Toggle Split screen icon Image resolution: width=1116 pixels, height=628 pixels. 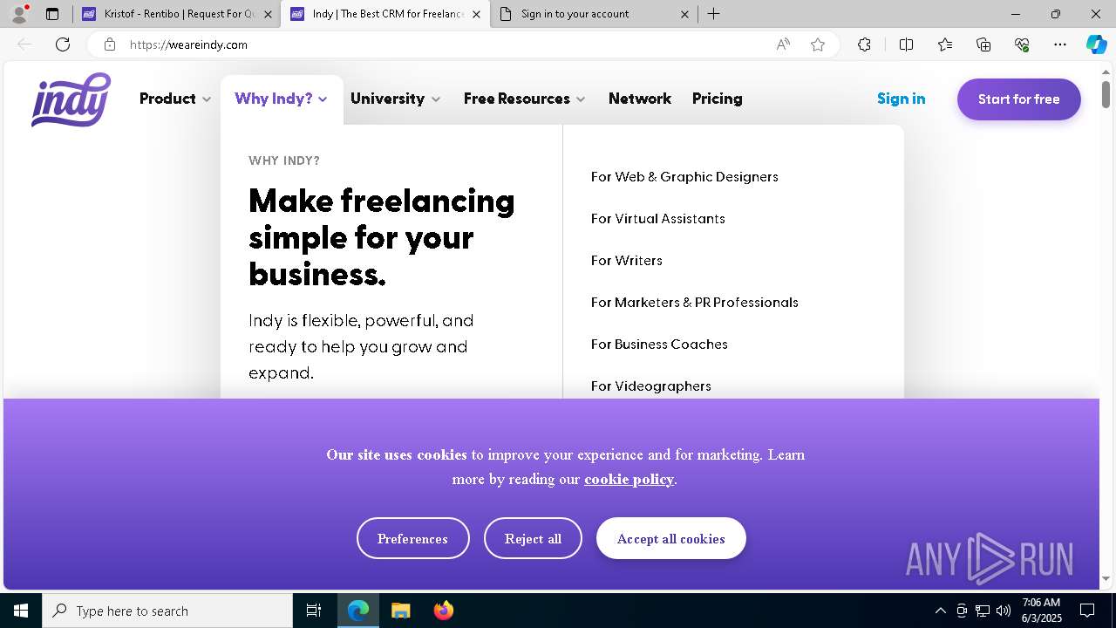pos(906,44)
